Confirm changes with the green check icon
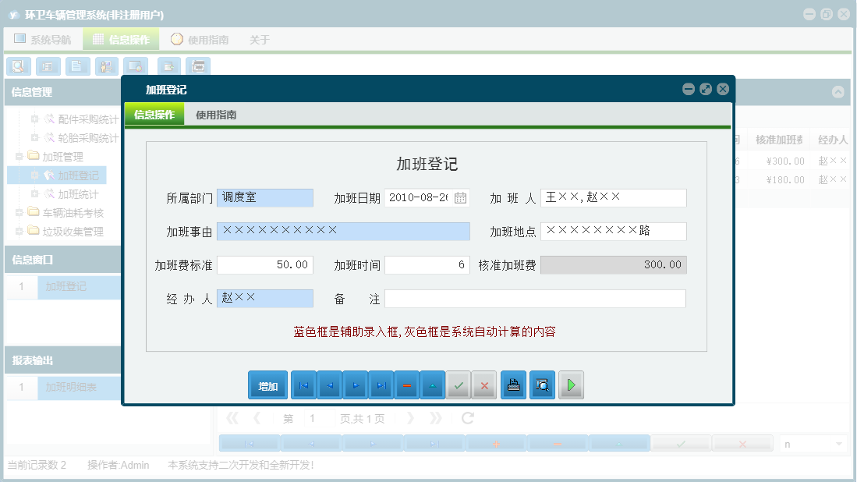This screenshot has height=482, width=857. coord(459,385)
